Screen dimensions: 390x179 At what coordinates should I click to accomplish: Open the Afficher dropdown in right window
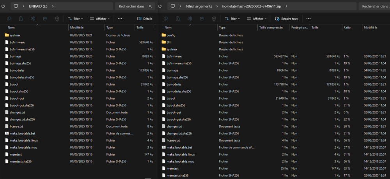pyautogui.click(x=257, y=19)
